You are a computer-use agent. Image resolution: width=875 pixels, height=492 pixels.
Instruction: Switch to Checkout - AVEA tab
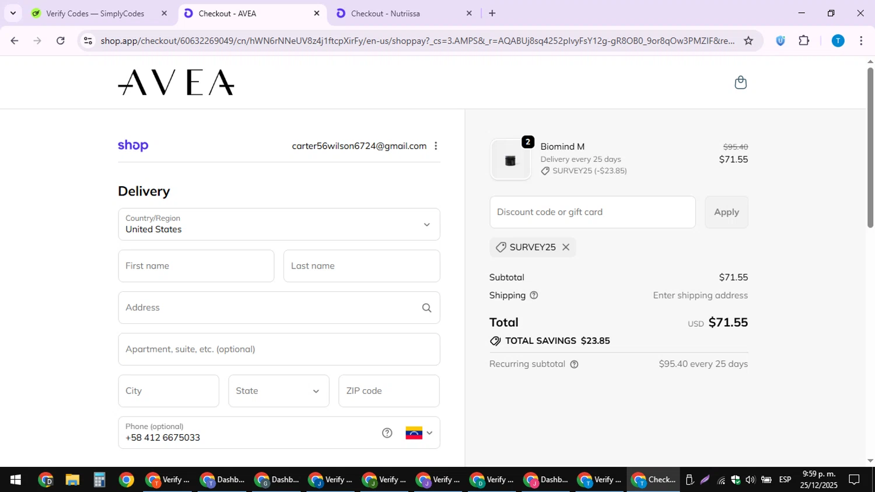tap(252, 13)
